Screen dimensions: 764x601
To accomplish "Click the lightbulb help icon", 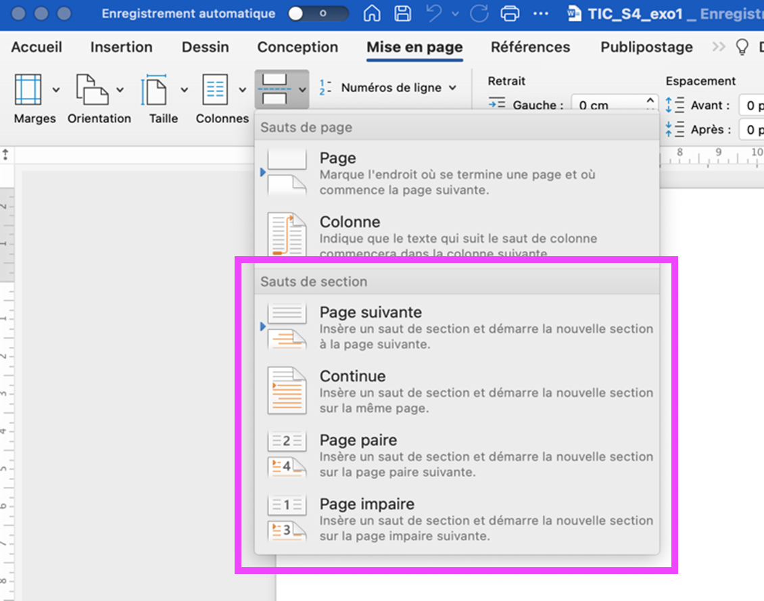I will pyautogui.click(x=742, y=47).
